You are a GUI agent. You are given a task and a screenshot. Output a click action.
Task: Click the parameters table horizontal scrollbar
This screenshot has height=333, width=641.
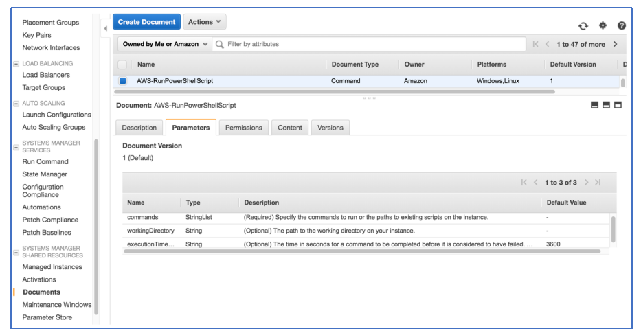362,251
